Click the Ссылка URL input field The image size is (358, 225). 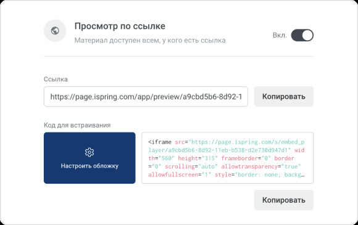146,96
